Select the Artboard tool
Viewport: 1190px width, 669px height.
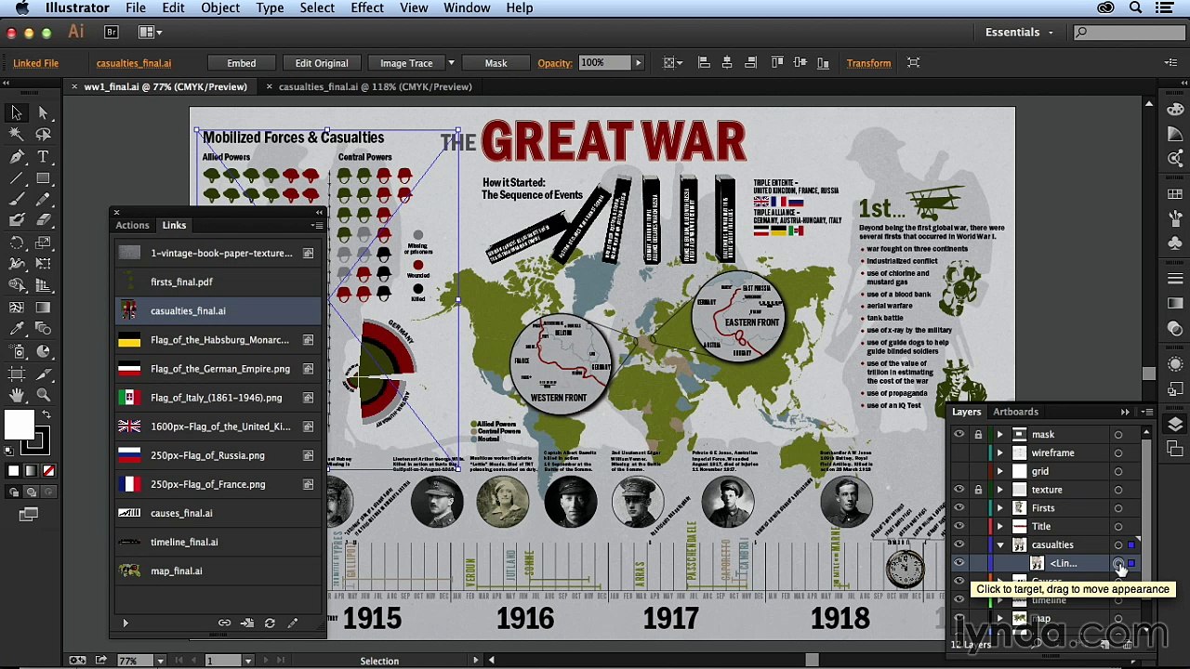17,374
